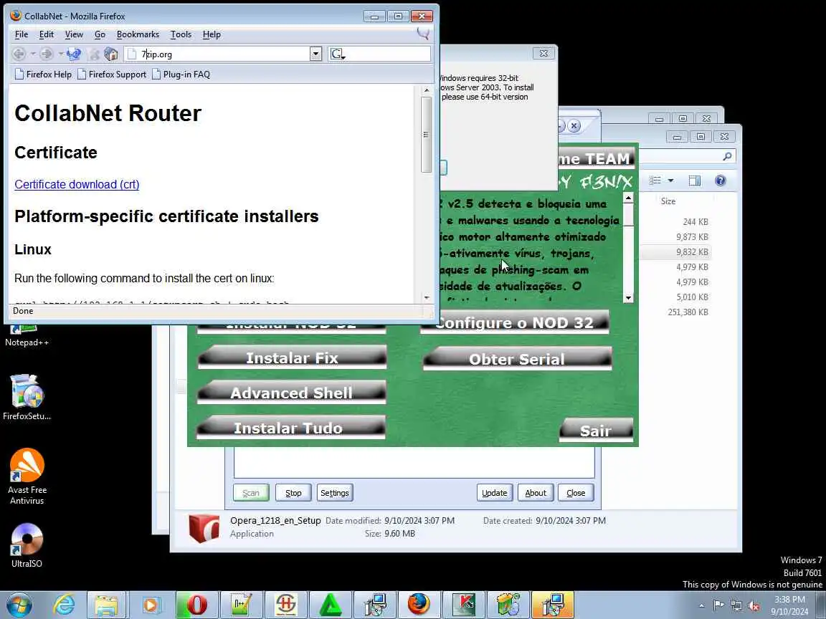Click search magnifier in Explorer window
The image size is (826, 619).
pyautogui.click(x=727, y=156)
